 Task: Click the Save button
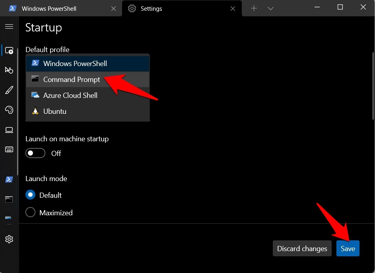point(348,248)
